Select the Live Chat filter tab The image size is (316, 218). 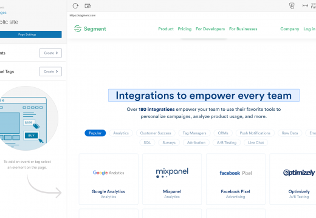(256, 142)
